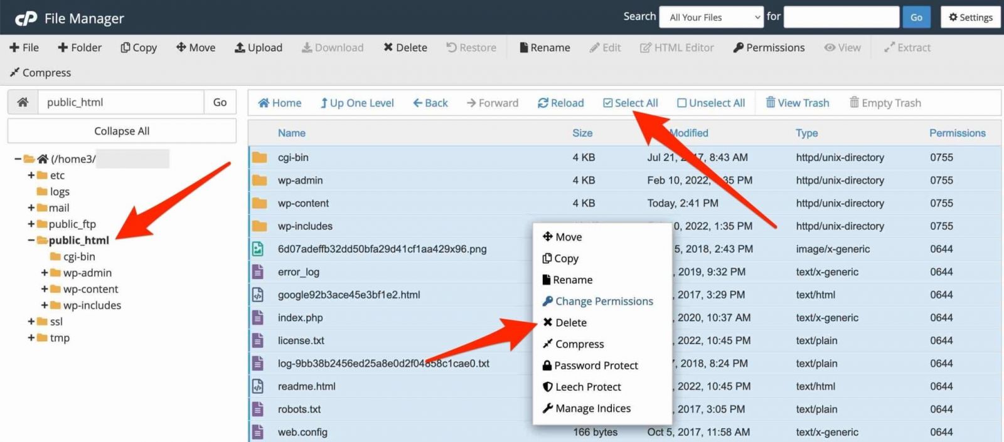Click the Download toolbar button
The image size is (1004, 442).
[333, 48]
